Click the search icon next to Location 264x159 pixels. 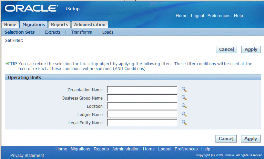pos(184,106)
